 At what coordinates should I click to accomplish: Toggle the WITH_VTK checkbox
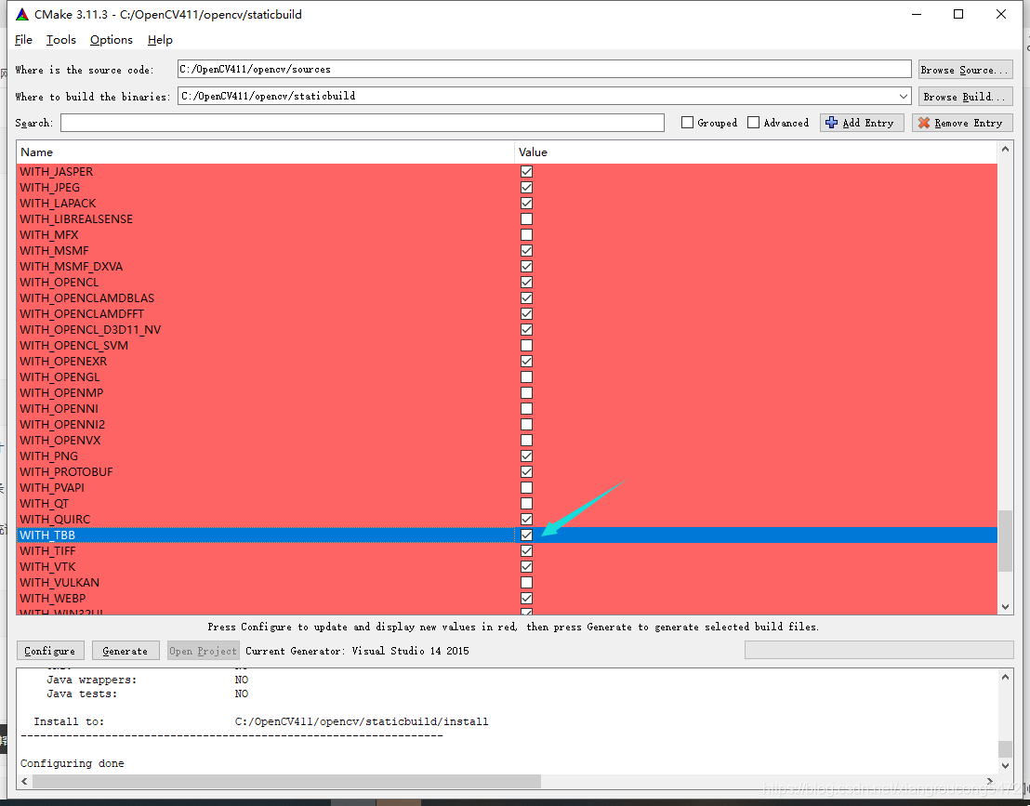(x=526, y=567)
